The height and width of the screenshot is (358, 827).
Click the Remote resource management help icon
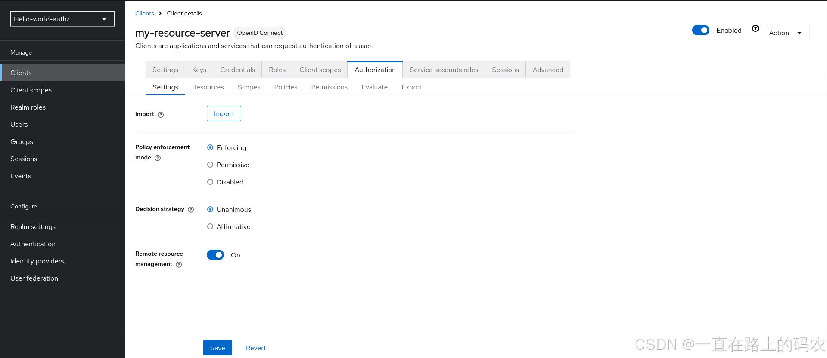pyautogui.click(x=179, y=265)
